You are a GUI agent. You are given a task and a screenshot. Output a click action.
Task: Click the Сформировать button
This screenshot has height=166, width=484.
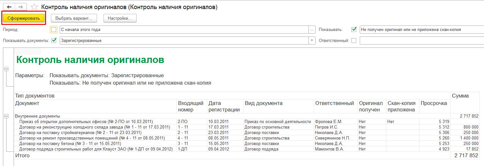pyautogui.click(x=24, y=18)
